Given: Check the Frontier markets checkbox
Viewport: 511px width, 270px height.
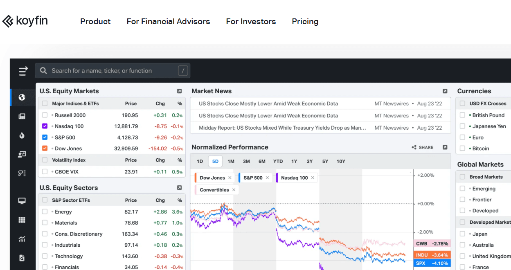Looking at the screenshot, I should tap(462, 200).
